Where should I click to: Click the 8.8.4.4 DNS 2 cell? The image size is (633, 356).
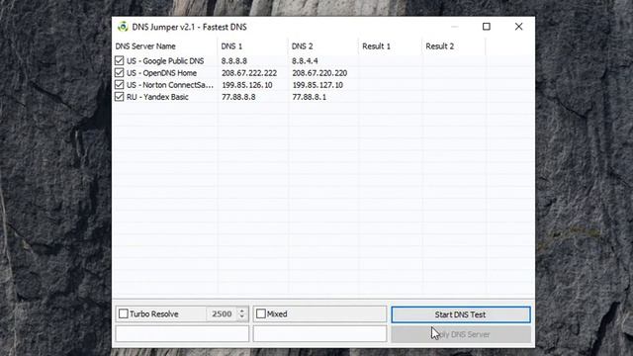[305, 61]
